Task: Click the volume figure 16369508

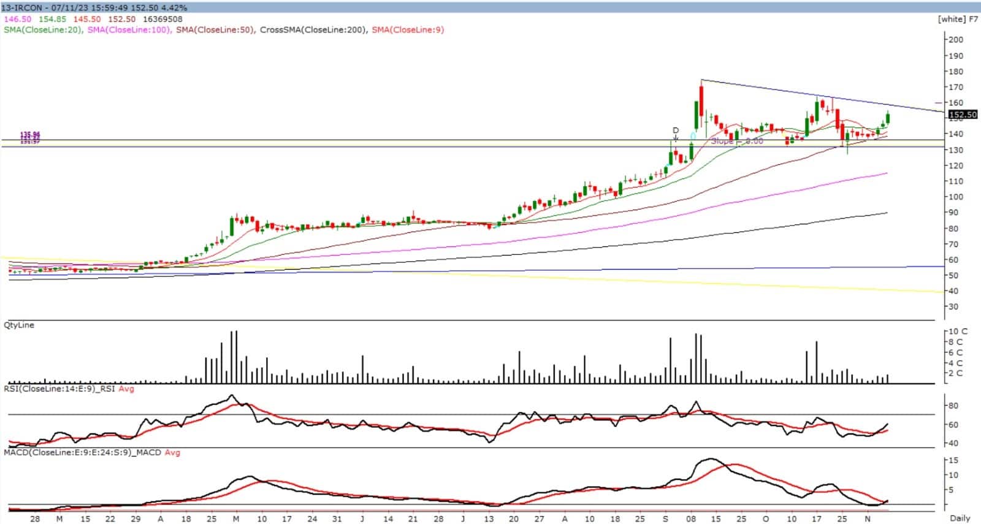Action: pos(161,19)
